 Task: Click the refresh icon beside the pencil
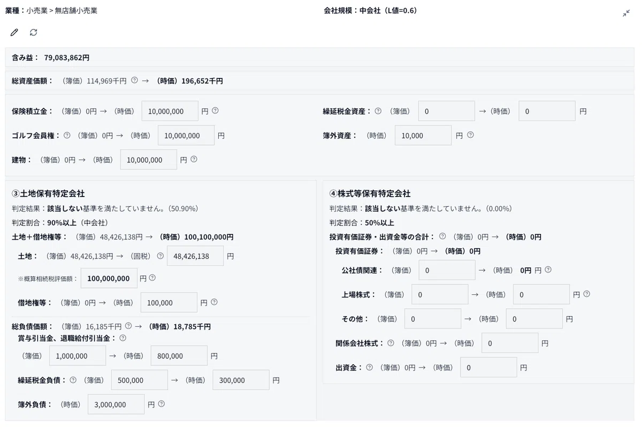point(34,33)
